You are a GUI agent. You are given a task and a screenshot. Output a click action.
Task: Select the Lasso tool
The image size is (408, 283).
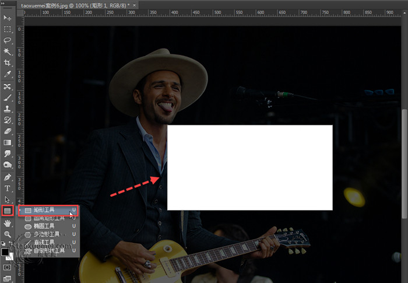(8, 40)
